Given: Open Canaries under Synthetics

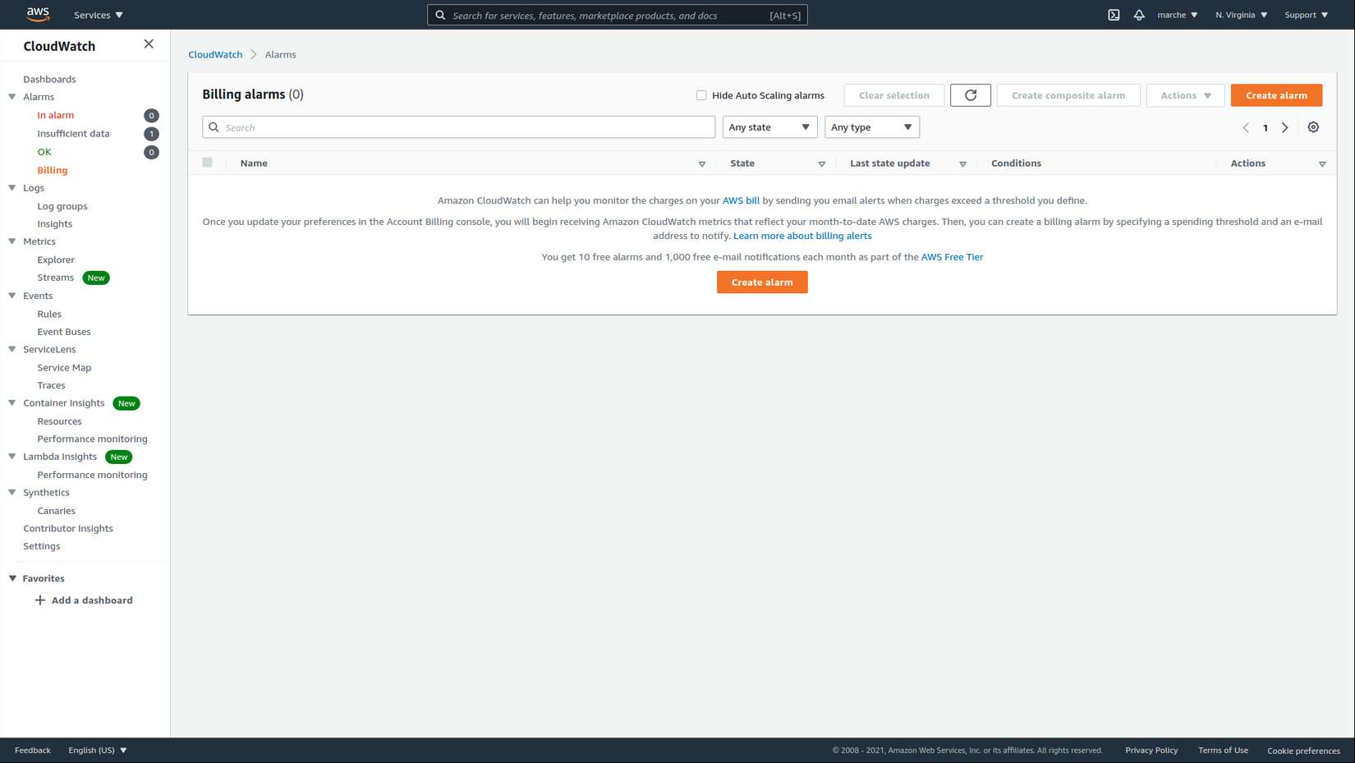Looking at the screenshot, I should point(56,511).
